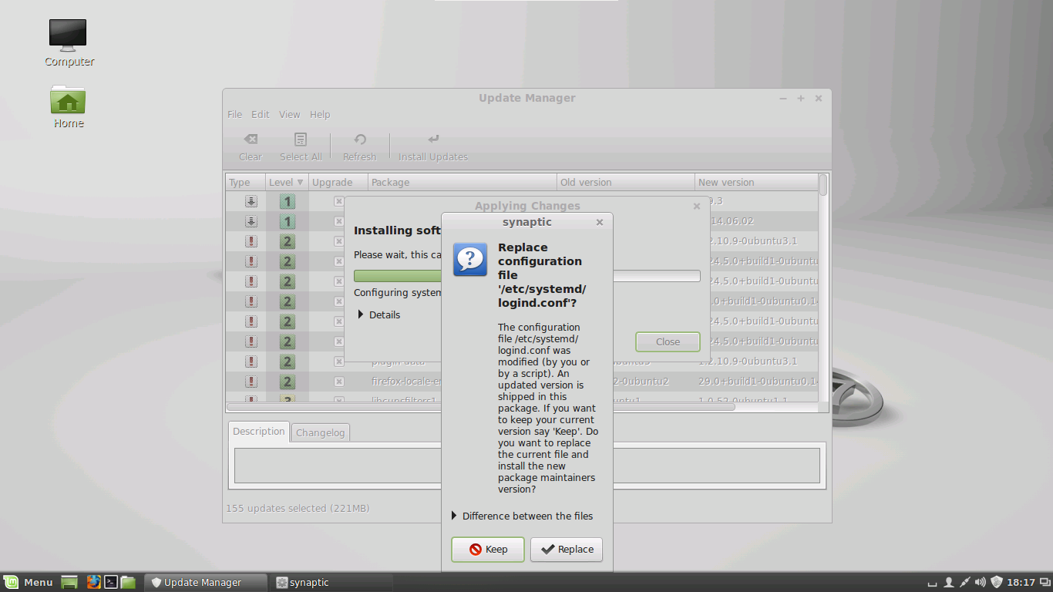Click the Install Updates toolbar icon
The image size is (1053, 592).
[433, 140]
